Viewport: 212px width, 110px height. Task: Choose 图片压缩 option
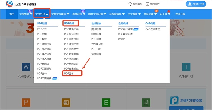coord(96,29)
